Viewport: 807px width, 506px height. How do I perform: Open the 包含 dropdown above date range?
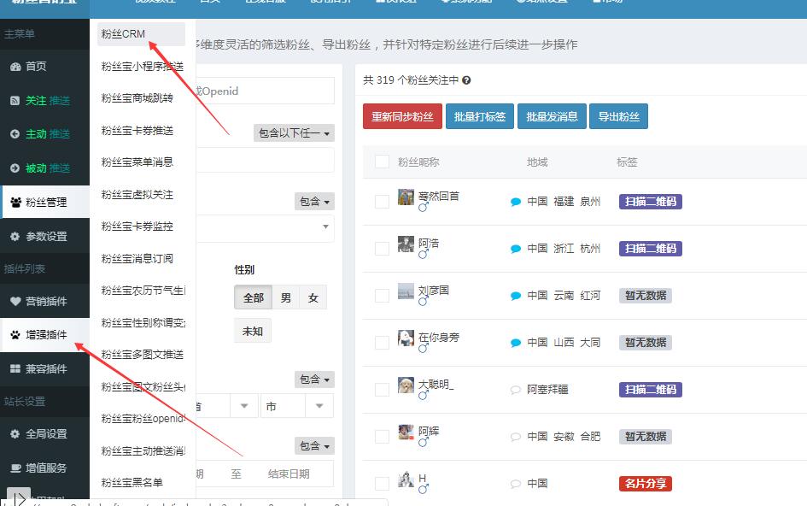314,445
